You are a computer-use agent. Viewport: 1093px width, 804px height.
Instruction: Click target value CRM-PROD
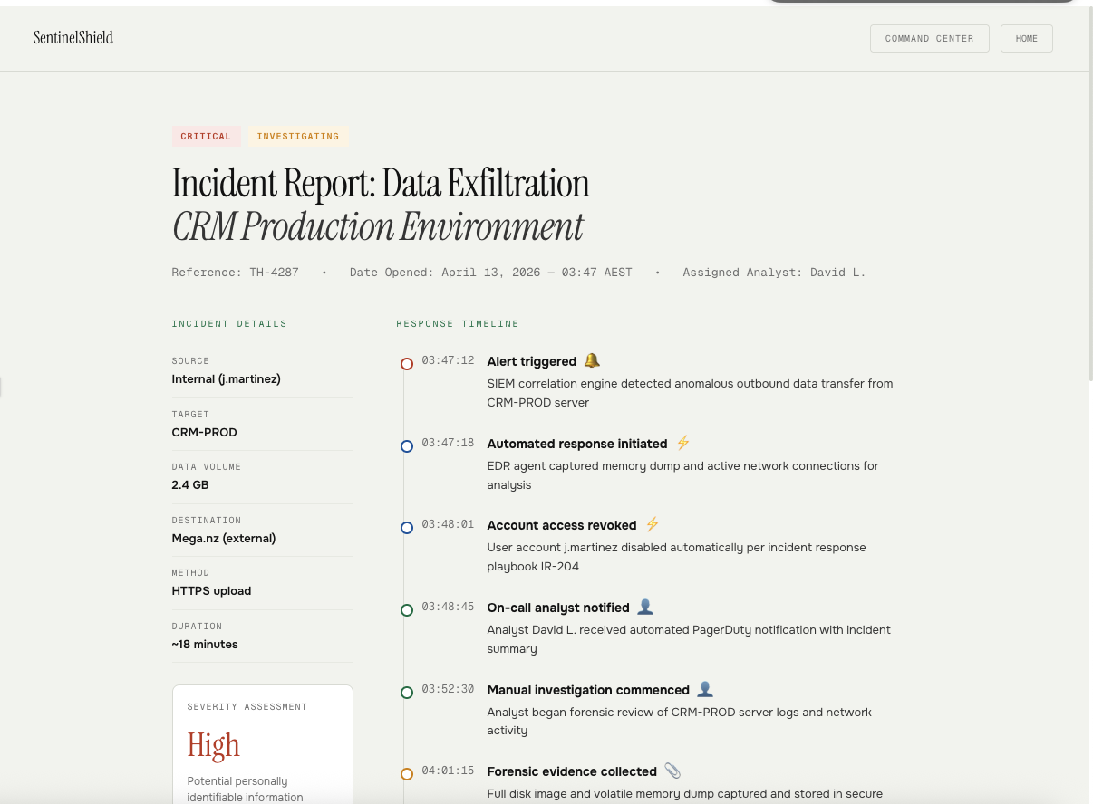[205, 432]
